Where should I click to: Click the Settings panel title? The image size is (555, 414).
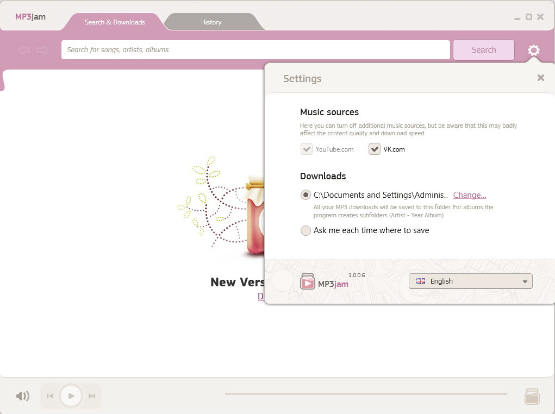[302, 79]
